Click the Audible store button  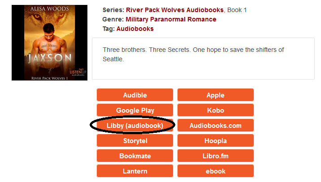(x=135, y=95)
